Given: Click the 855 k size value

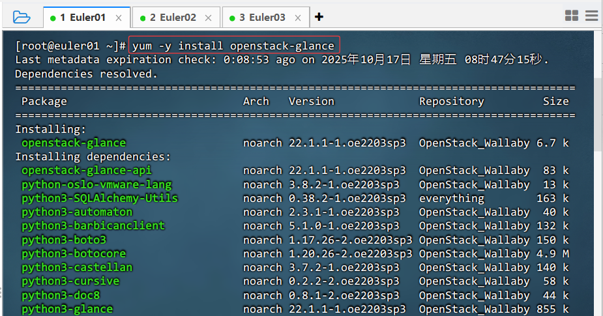Looking at the screenshot, I should 553,309.
